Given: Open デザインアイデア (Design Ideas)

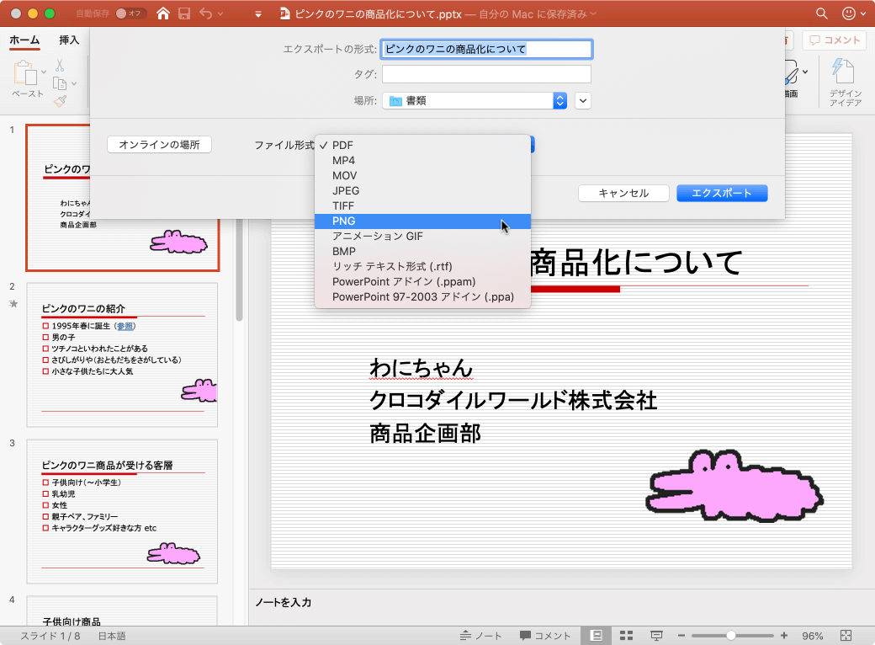Looking at the screenshot, I should point(845,83).
